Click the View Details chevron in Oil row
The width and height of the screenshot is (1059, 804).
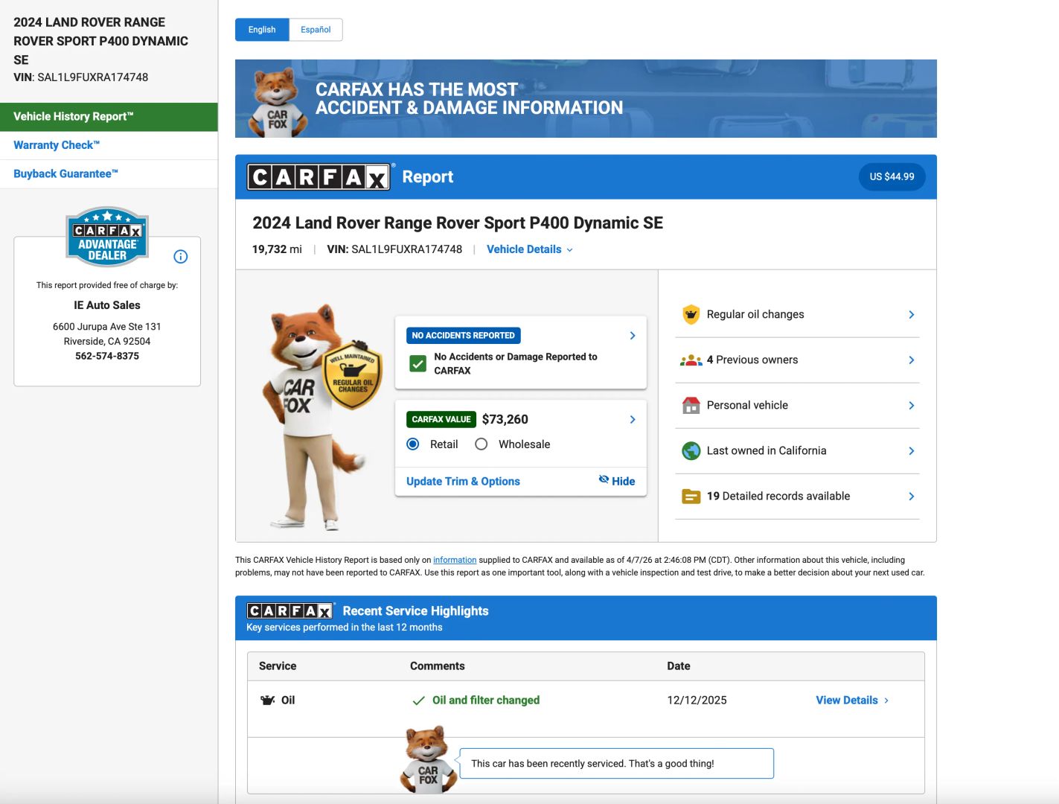coord(886,701)
